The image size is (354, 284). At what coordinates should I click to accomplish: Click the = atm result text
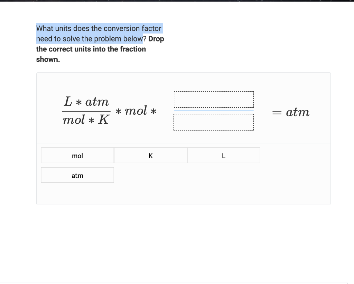point(290,112)
